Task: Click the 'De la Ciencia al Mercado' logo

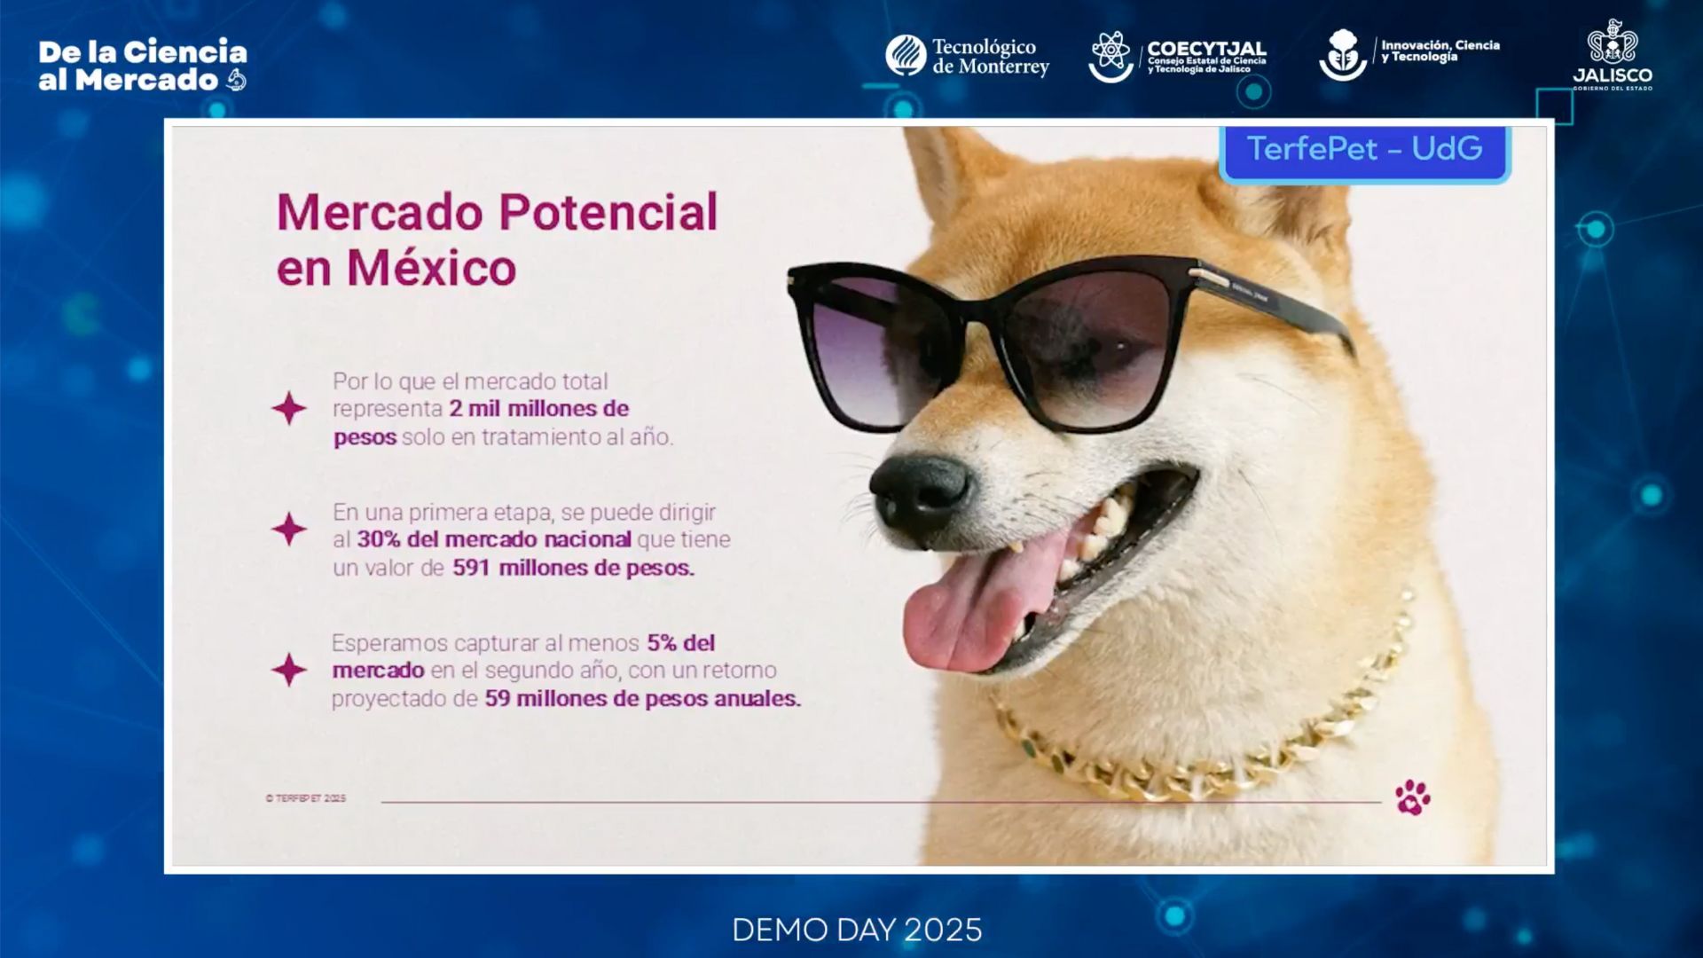Action: click(x=142, y=66)
